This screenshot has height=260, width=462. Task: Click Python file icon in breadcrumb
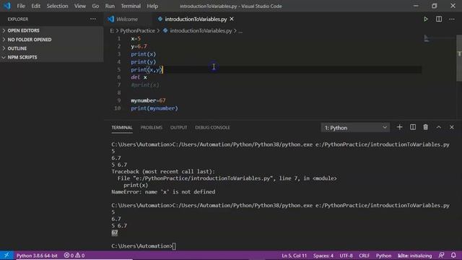165,30
